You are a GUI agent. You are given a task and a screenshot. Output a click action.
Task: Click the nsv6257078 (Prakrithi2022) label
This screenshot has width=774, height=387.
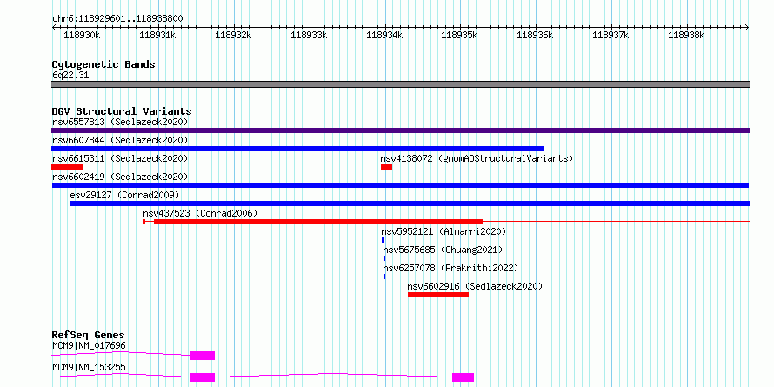coord(450,268)
